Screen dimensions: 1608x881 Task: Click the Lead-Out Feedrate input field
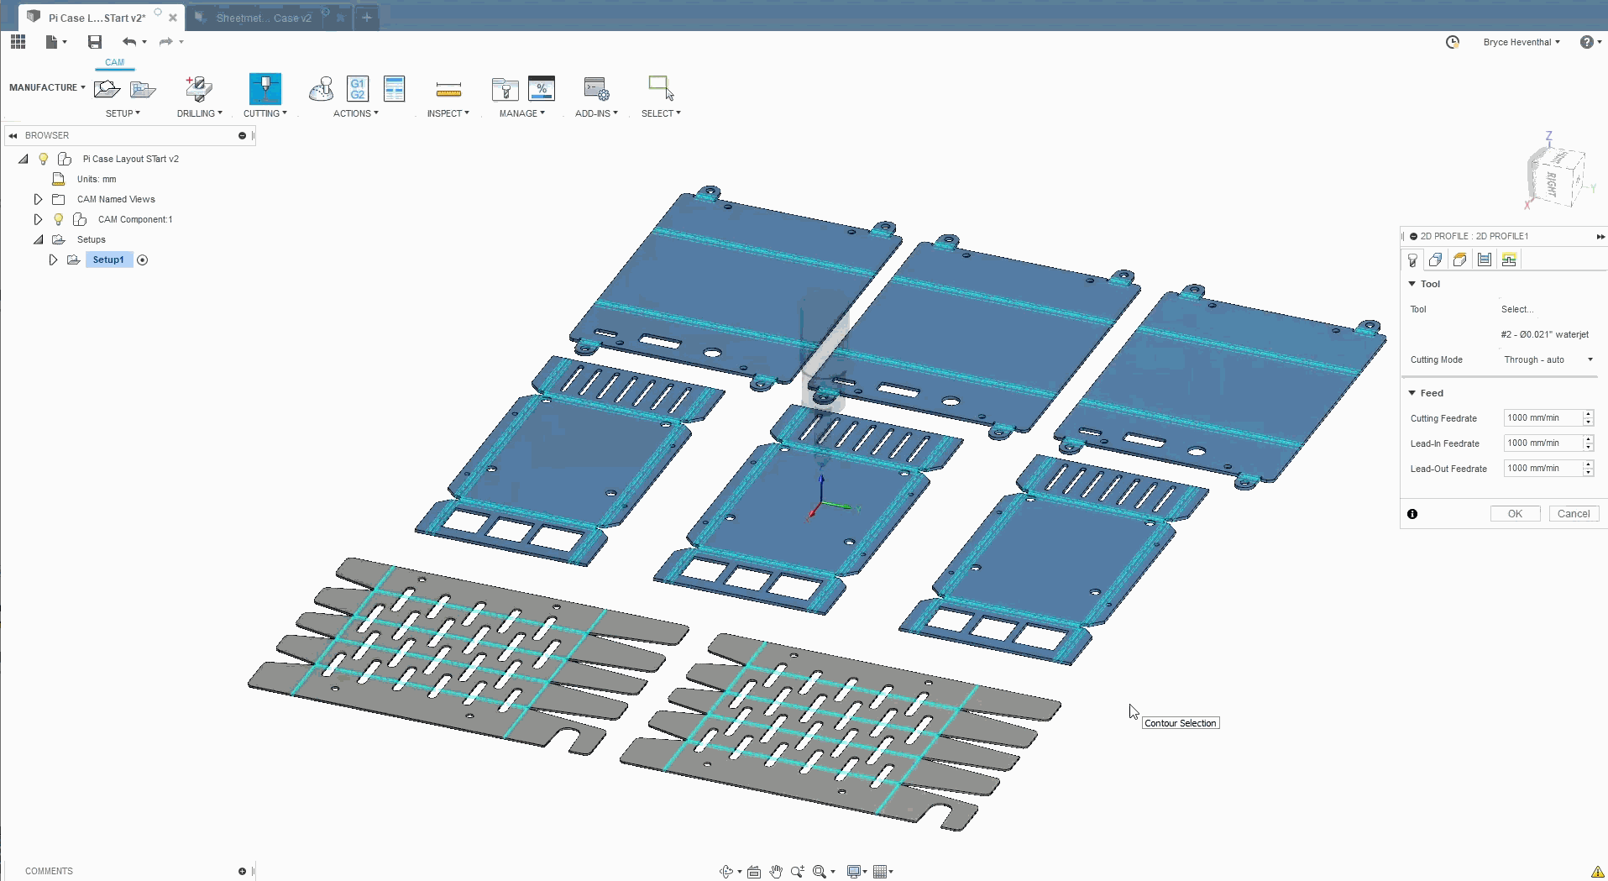click(x=1543, y=469)
